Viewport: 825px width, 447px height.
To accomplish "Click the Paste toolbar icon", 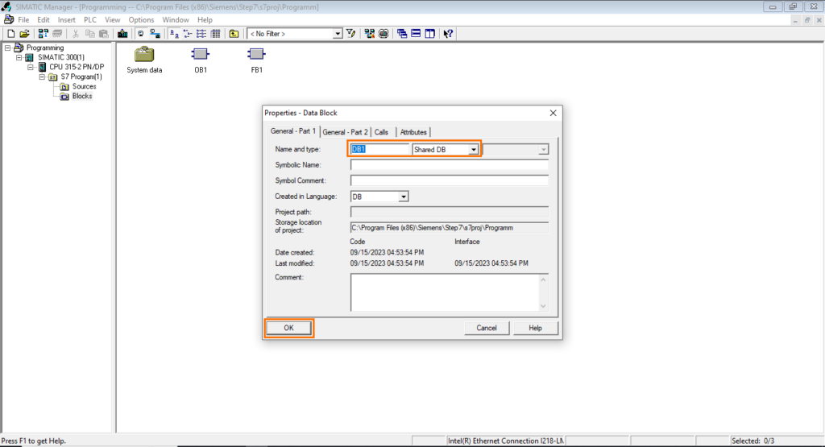I will (104, 34).
